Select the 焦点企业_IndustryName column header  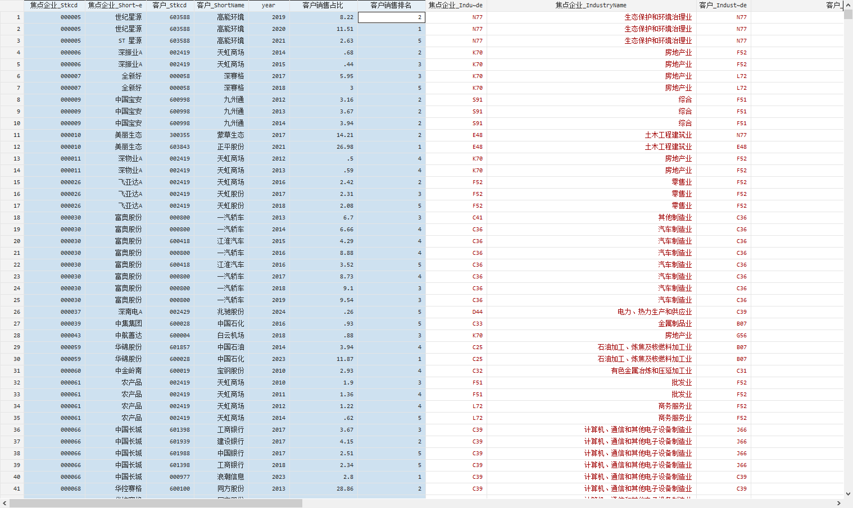(591, 5)
